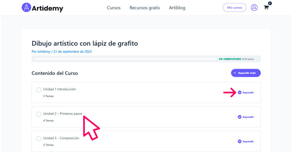Click the chevron circle icon for Unidad 3
292x165 pixels.
(x=240, y=141)
